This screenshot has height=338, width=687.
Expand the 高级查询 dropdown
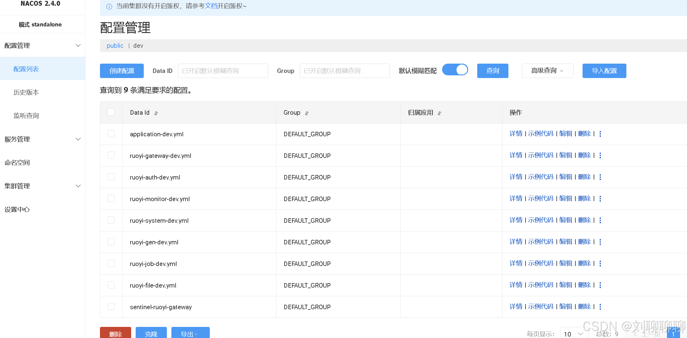pyautogui.click(x=547, y=71)
